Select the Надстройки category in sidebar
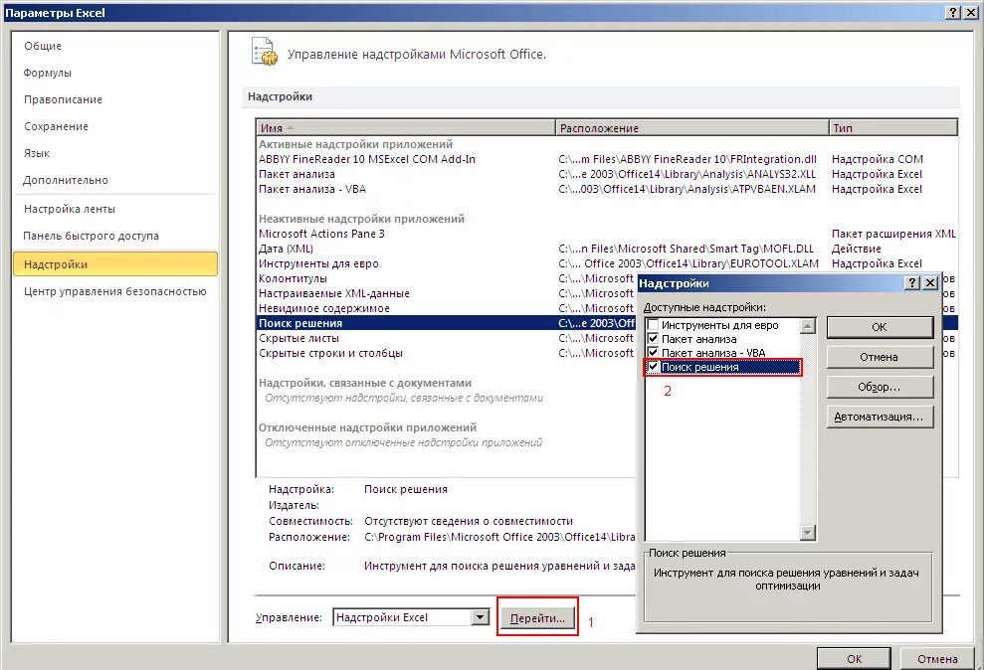The width and height of the screenshot is (984, 670). tap(114, 263)
